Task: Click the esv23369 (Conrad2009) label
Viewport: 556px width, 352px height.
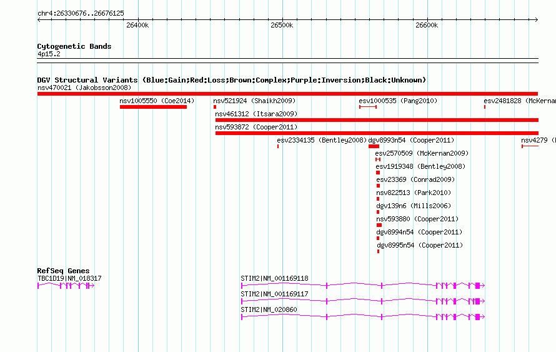Action: coord(415,179)
